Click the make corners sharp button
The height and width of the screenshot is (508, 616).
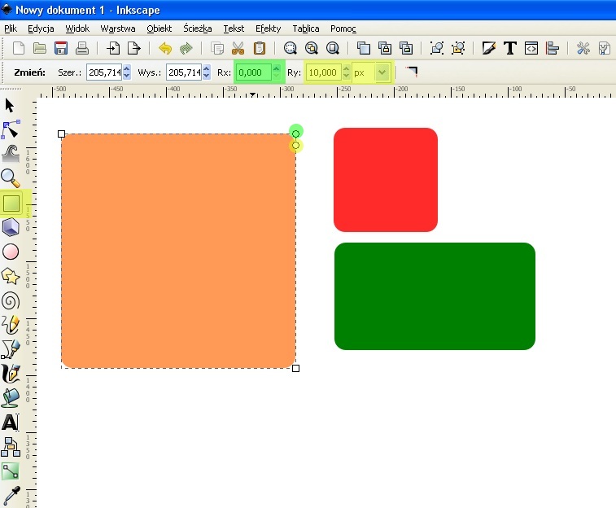[x=411, y=72]
